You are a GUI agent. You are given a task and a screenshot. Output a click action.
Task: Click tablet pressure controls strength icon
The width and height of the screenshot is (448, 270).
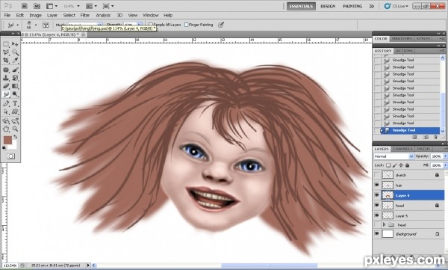coord(221,25)
